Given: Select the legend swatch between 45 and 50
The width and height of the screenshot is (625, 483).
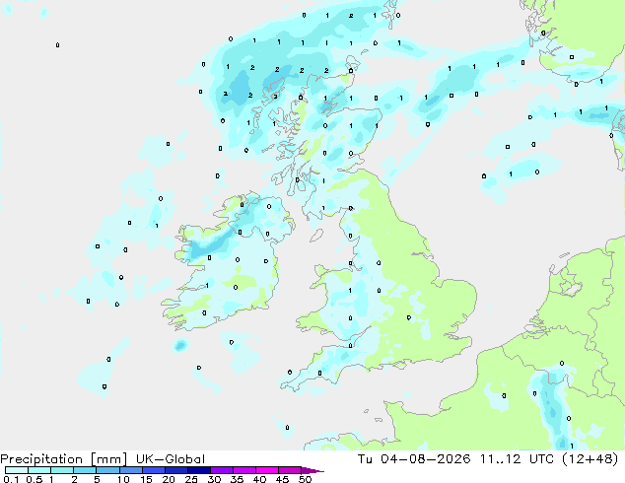Looking at the screenshot, I should pos(290,470).
